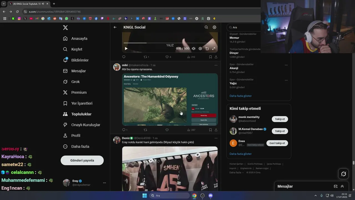Screen dimensions: 355x200
Task: Expand the Mesajlar drawer
Action: point(342,186)
